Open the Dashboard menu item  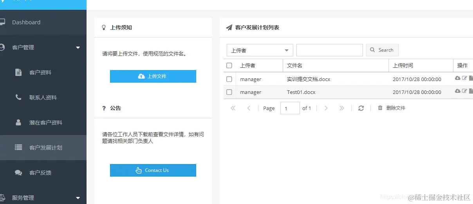pos(43,22)
